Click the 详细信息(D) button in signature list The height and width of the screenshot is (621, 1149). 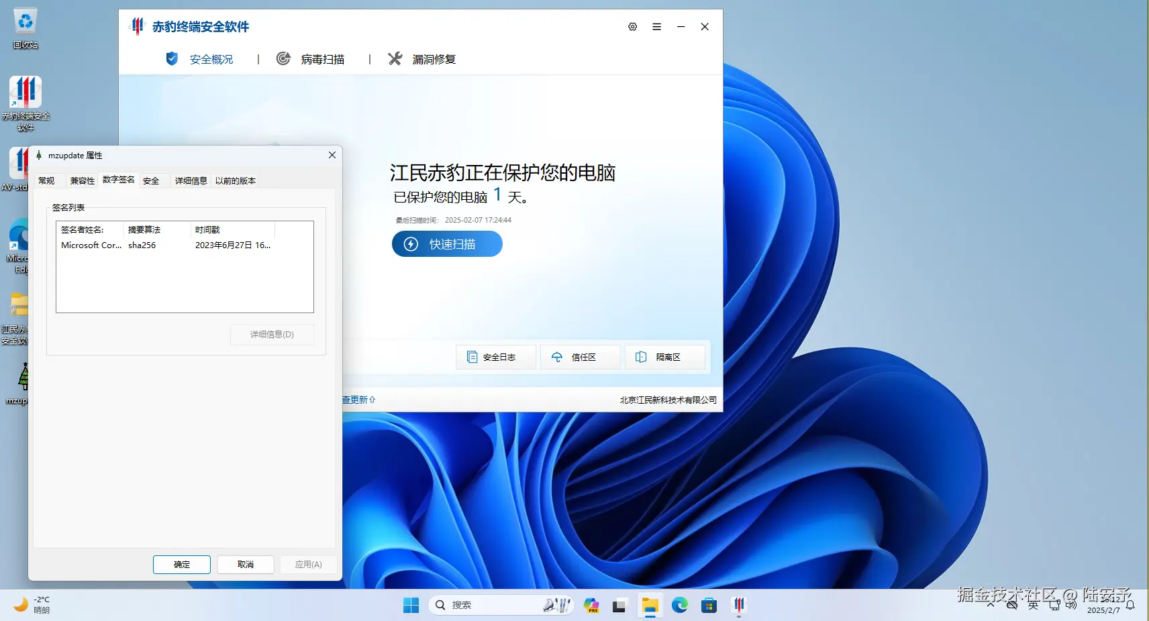272,335
